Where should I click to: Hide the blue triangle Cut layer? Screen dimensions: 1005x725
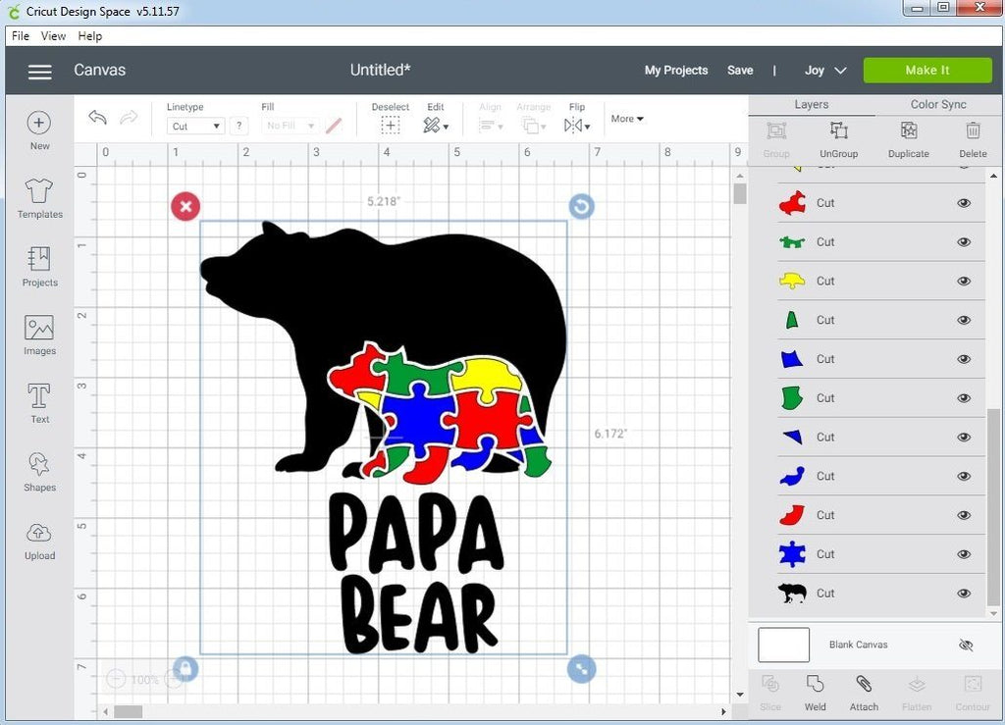tap(964, 438)
